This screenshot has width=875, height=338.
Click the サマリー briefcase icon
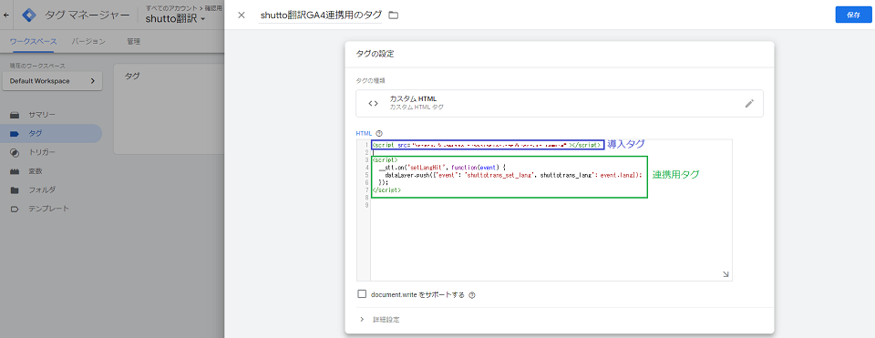tap(15, 115)
